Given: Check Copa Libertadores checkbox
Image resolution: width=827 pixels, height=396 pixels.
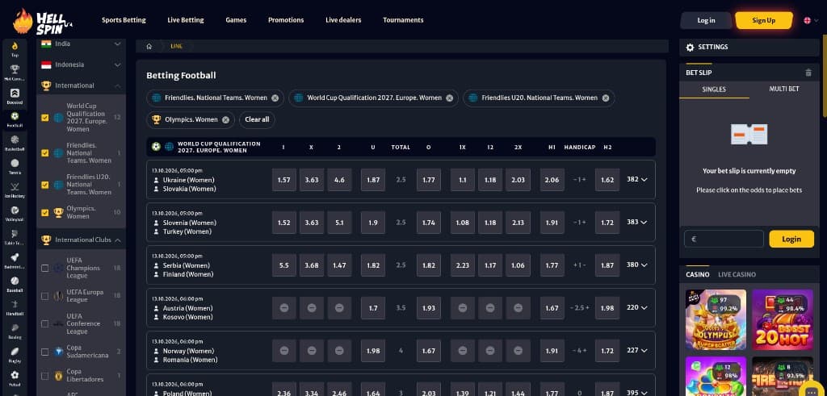Looking at the screenshot, I should tap(45, 376).
